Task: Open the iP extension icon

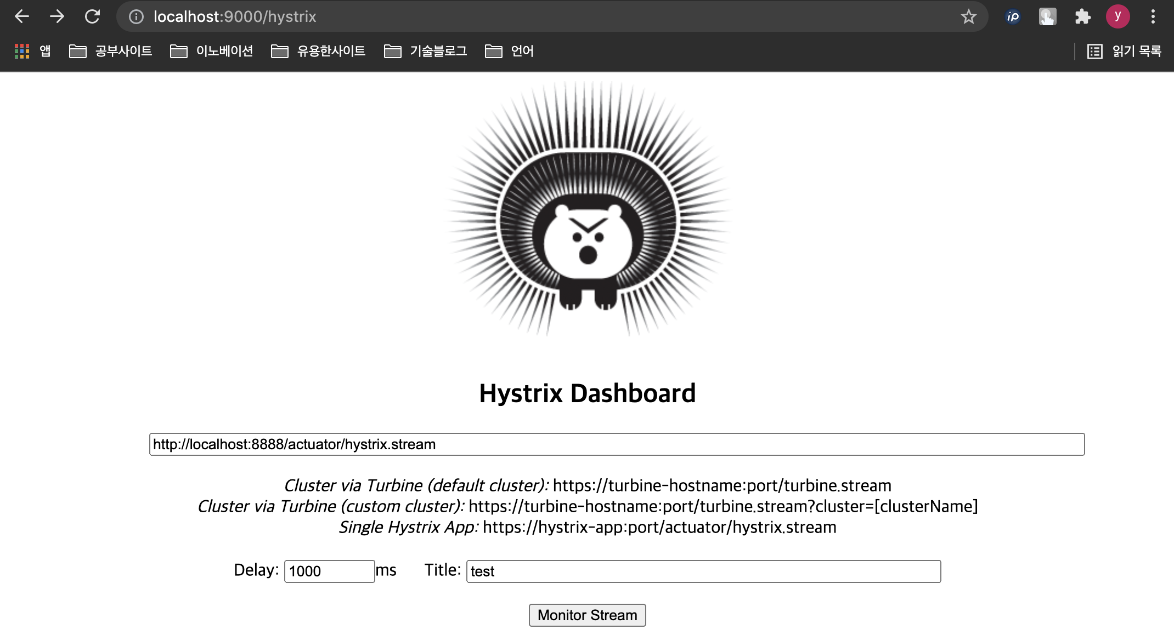Action: [1012, 17]
